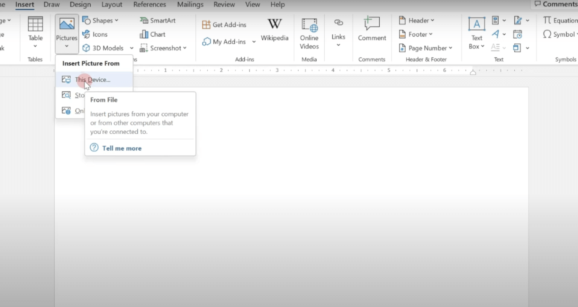Screen dimensions: 578x307
Task: Open the Links dropdown
Action: 338,33
